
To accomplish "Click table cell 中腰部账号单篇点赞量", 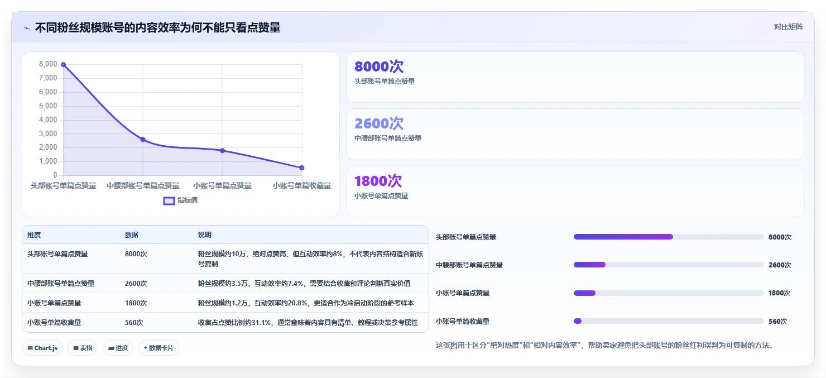I will (61, 283).
